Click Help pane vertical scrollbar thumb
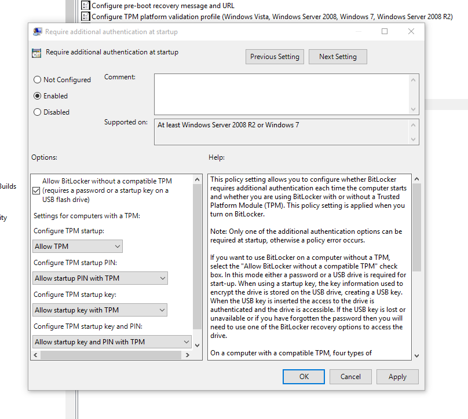Screen dimensions: 468x419 417,227
